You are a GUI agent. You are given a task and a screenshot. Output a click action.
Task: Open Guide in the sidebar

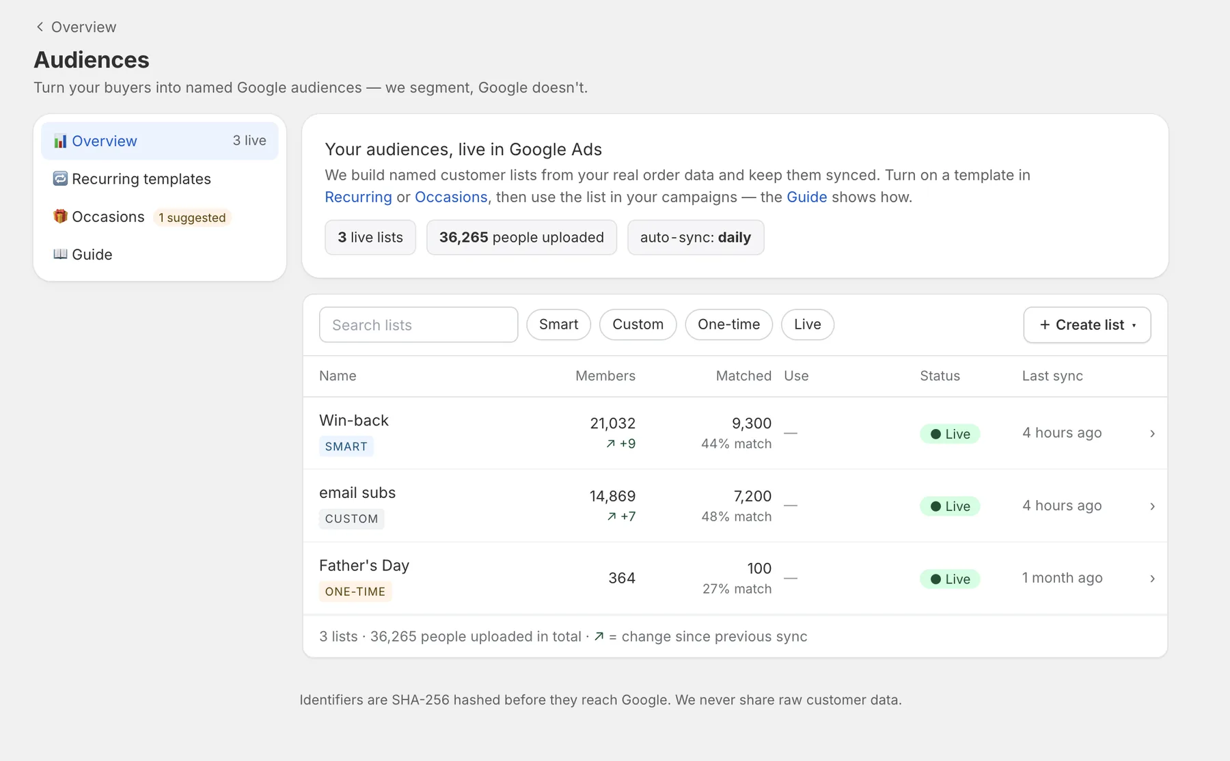click(x=160, y=255)
